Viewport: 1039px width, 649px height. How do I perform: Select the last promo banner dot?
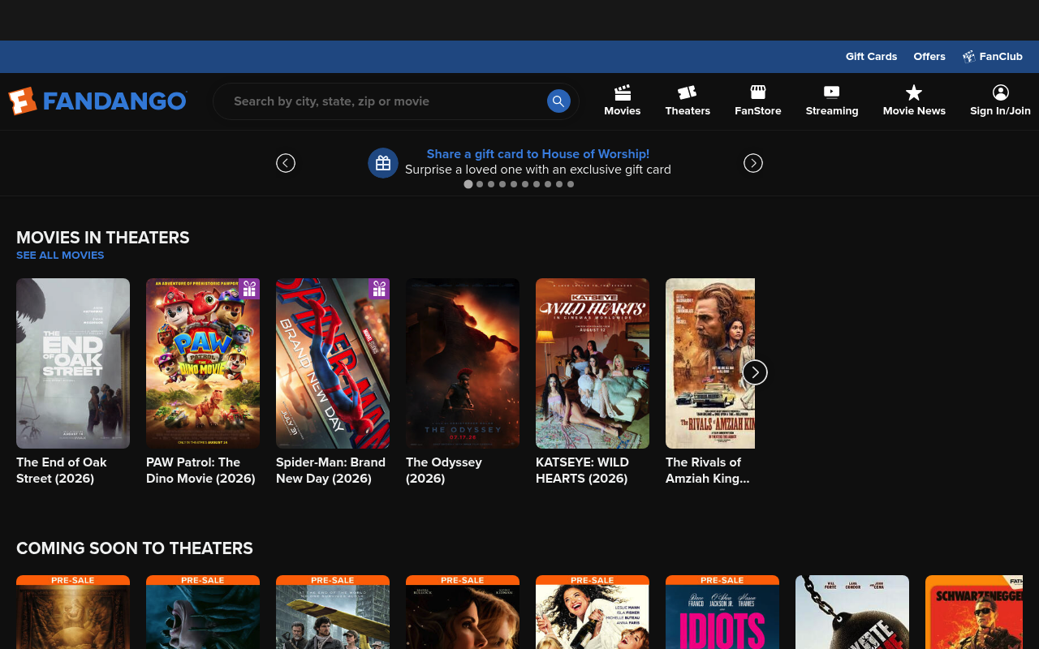coord(571,184)
